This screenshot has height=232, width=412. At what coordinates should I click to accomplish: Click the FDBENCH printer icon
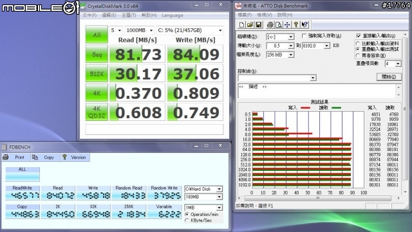(6, 157)
